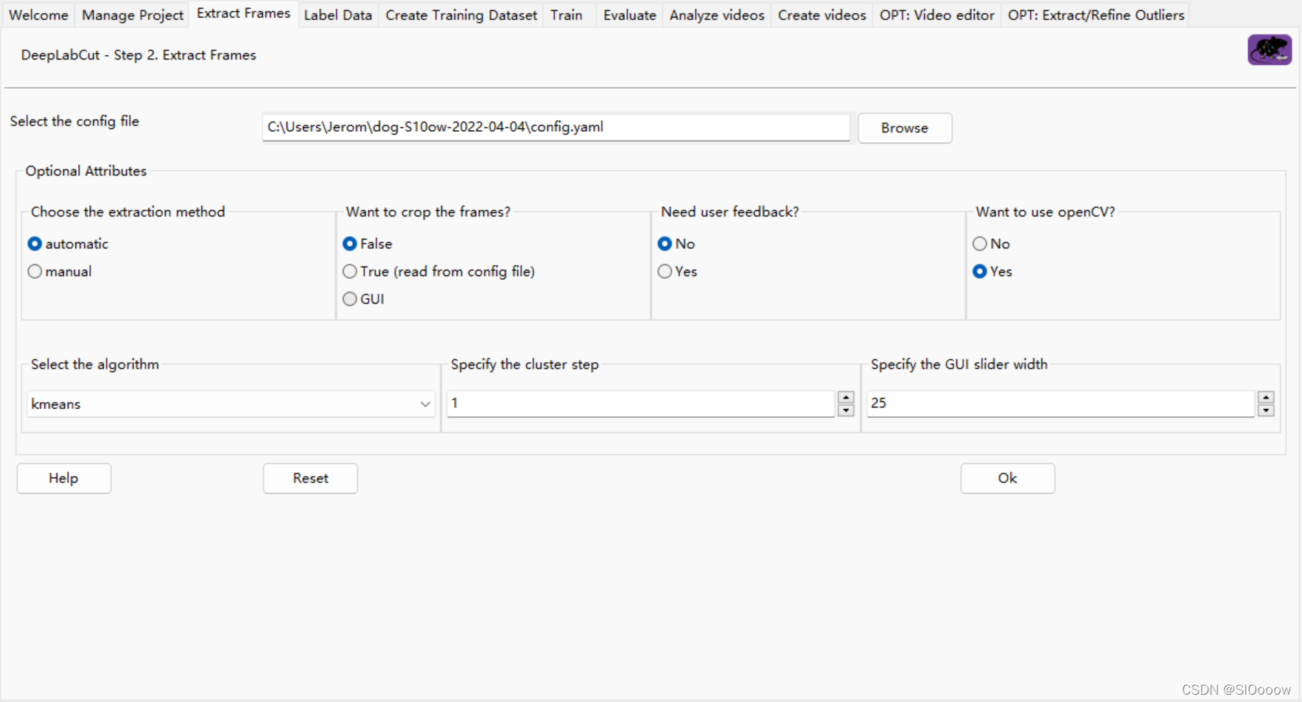Confirm with the Ok button

tap(1008, 478)
